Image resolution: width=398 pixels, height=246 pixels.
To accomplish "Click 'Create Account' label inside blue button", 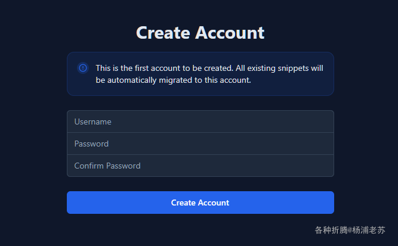I will 200,203.
